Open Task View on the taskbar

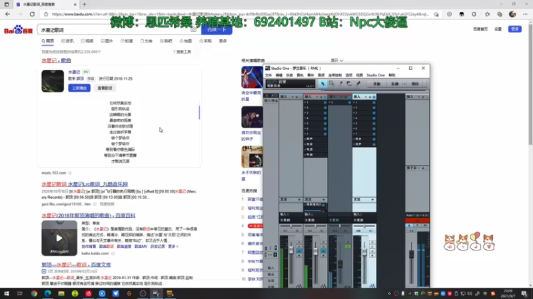click(20, 294)
